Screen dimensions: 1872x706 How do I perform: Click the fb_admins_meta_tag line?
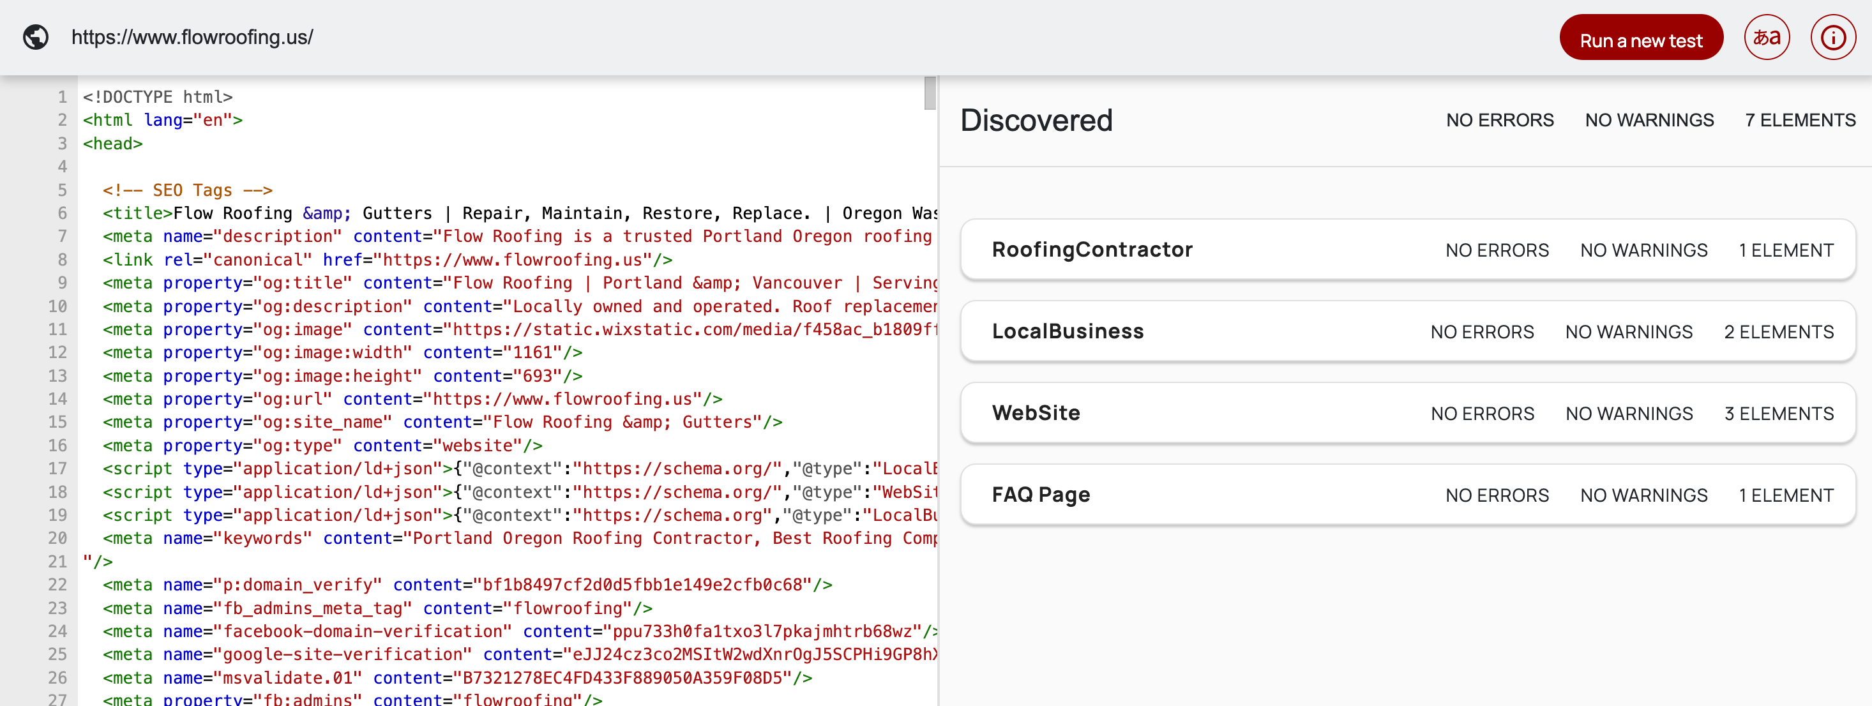click(x=377, y=608)
